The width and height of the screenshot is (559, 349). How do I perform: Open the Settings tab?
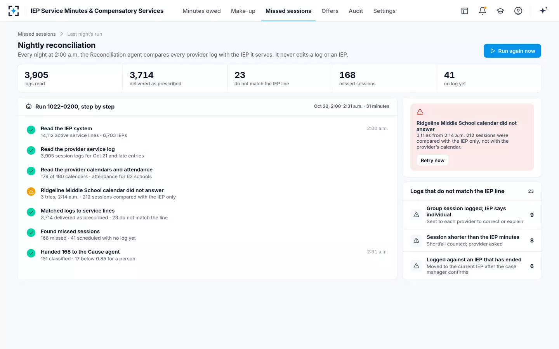pos(384,11)
